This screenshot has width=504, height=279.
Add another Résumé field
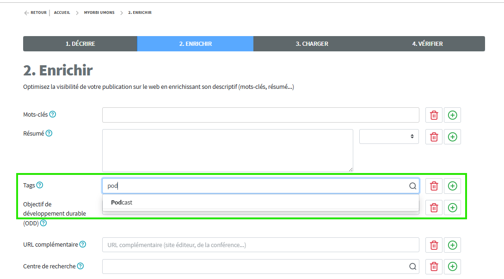click(x=452, y=136)
